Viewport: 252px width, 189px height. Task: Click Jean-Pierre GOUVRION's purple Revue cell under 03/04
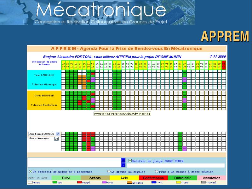click(185, 149)
